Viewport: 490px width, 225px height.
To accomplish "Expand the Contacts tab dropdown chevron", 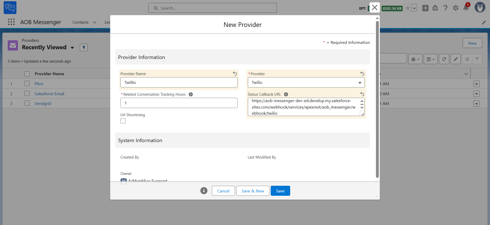I will click(95, 22).
